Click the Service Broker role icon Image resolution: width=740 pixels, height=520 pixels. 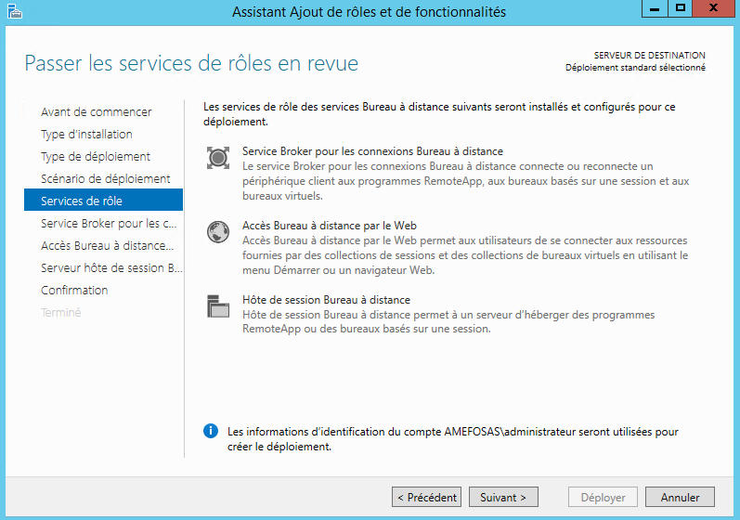click(218, 158)
